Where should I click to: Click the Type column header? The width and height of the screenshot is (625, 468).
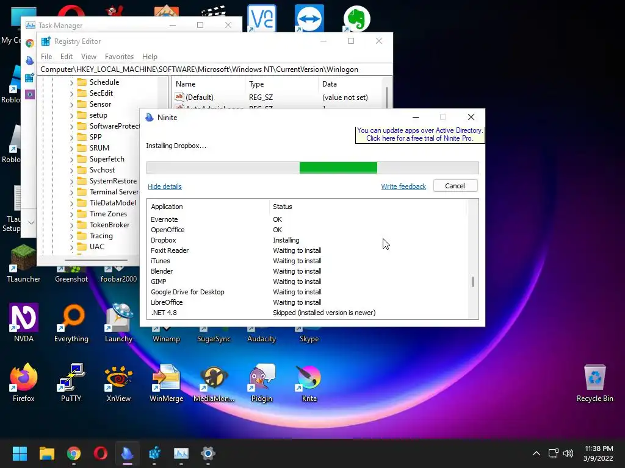tap(281, 84)
